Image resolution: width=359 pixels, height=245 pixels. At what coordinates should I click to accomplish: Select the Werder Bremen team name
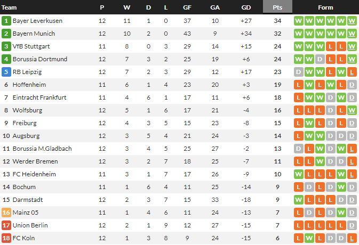pos(35,161)
